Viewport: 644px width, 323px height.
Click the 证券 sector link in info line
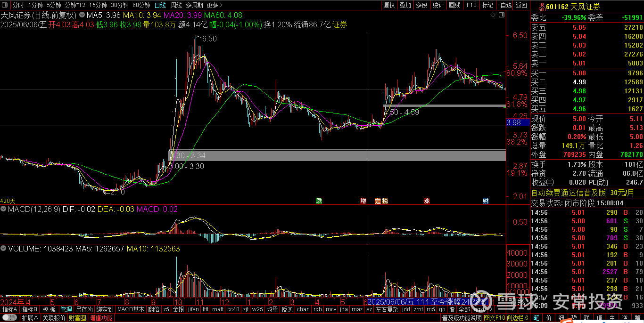pos(339,24)
